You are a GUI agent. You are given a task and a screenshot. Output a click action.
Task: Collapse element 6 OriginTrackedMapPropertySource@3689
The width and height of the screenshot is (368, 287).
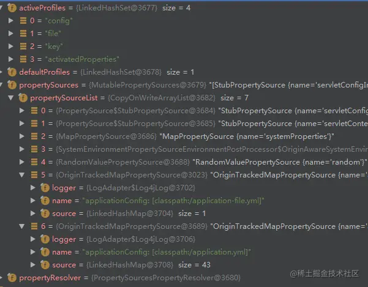[22, 226]
